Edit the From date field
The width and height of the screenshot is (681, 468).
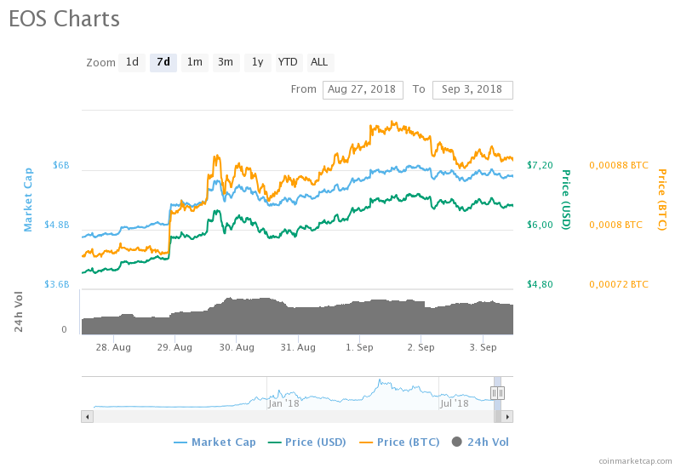363,90
